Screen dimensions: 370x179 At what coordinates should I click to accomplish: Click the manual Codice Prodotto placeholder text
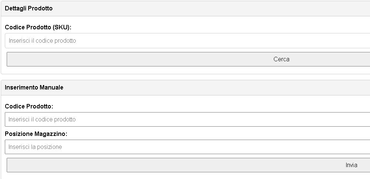(42, 120)
